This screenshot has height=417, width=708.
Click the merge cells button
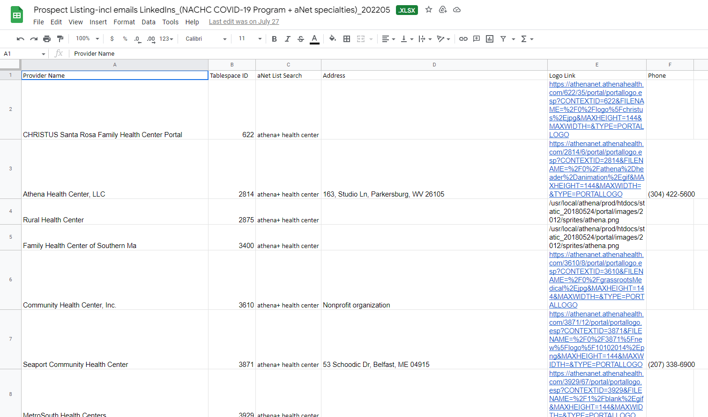(361, 39)
